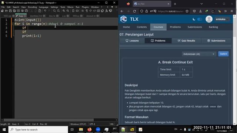
Task: Click Windows Start button on taskbar
Action: click(4, 130)
